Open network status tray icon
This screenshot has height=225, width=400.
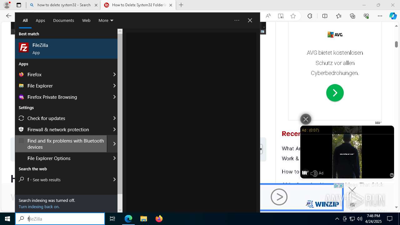[x=352, y=219]
